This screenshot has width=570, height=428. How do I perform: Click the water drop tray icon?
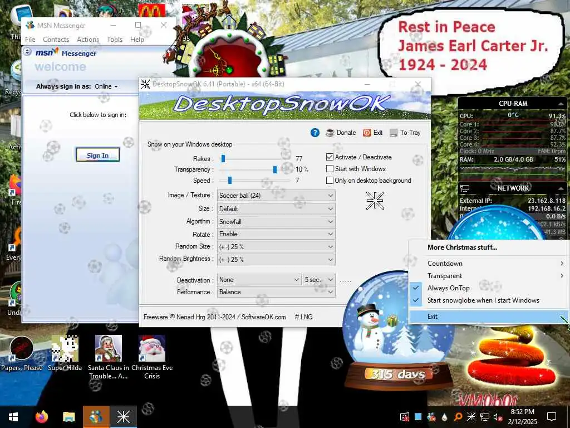tap(445, 417)
